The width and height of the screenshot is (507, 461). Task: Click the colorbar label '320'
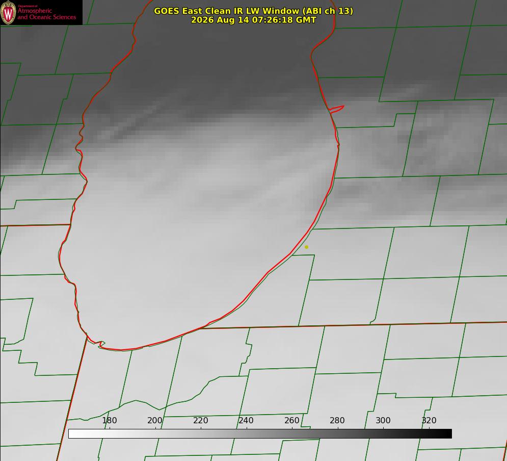pyautogui.click(x=429, y=420)
